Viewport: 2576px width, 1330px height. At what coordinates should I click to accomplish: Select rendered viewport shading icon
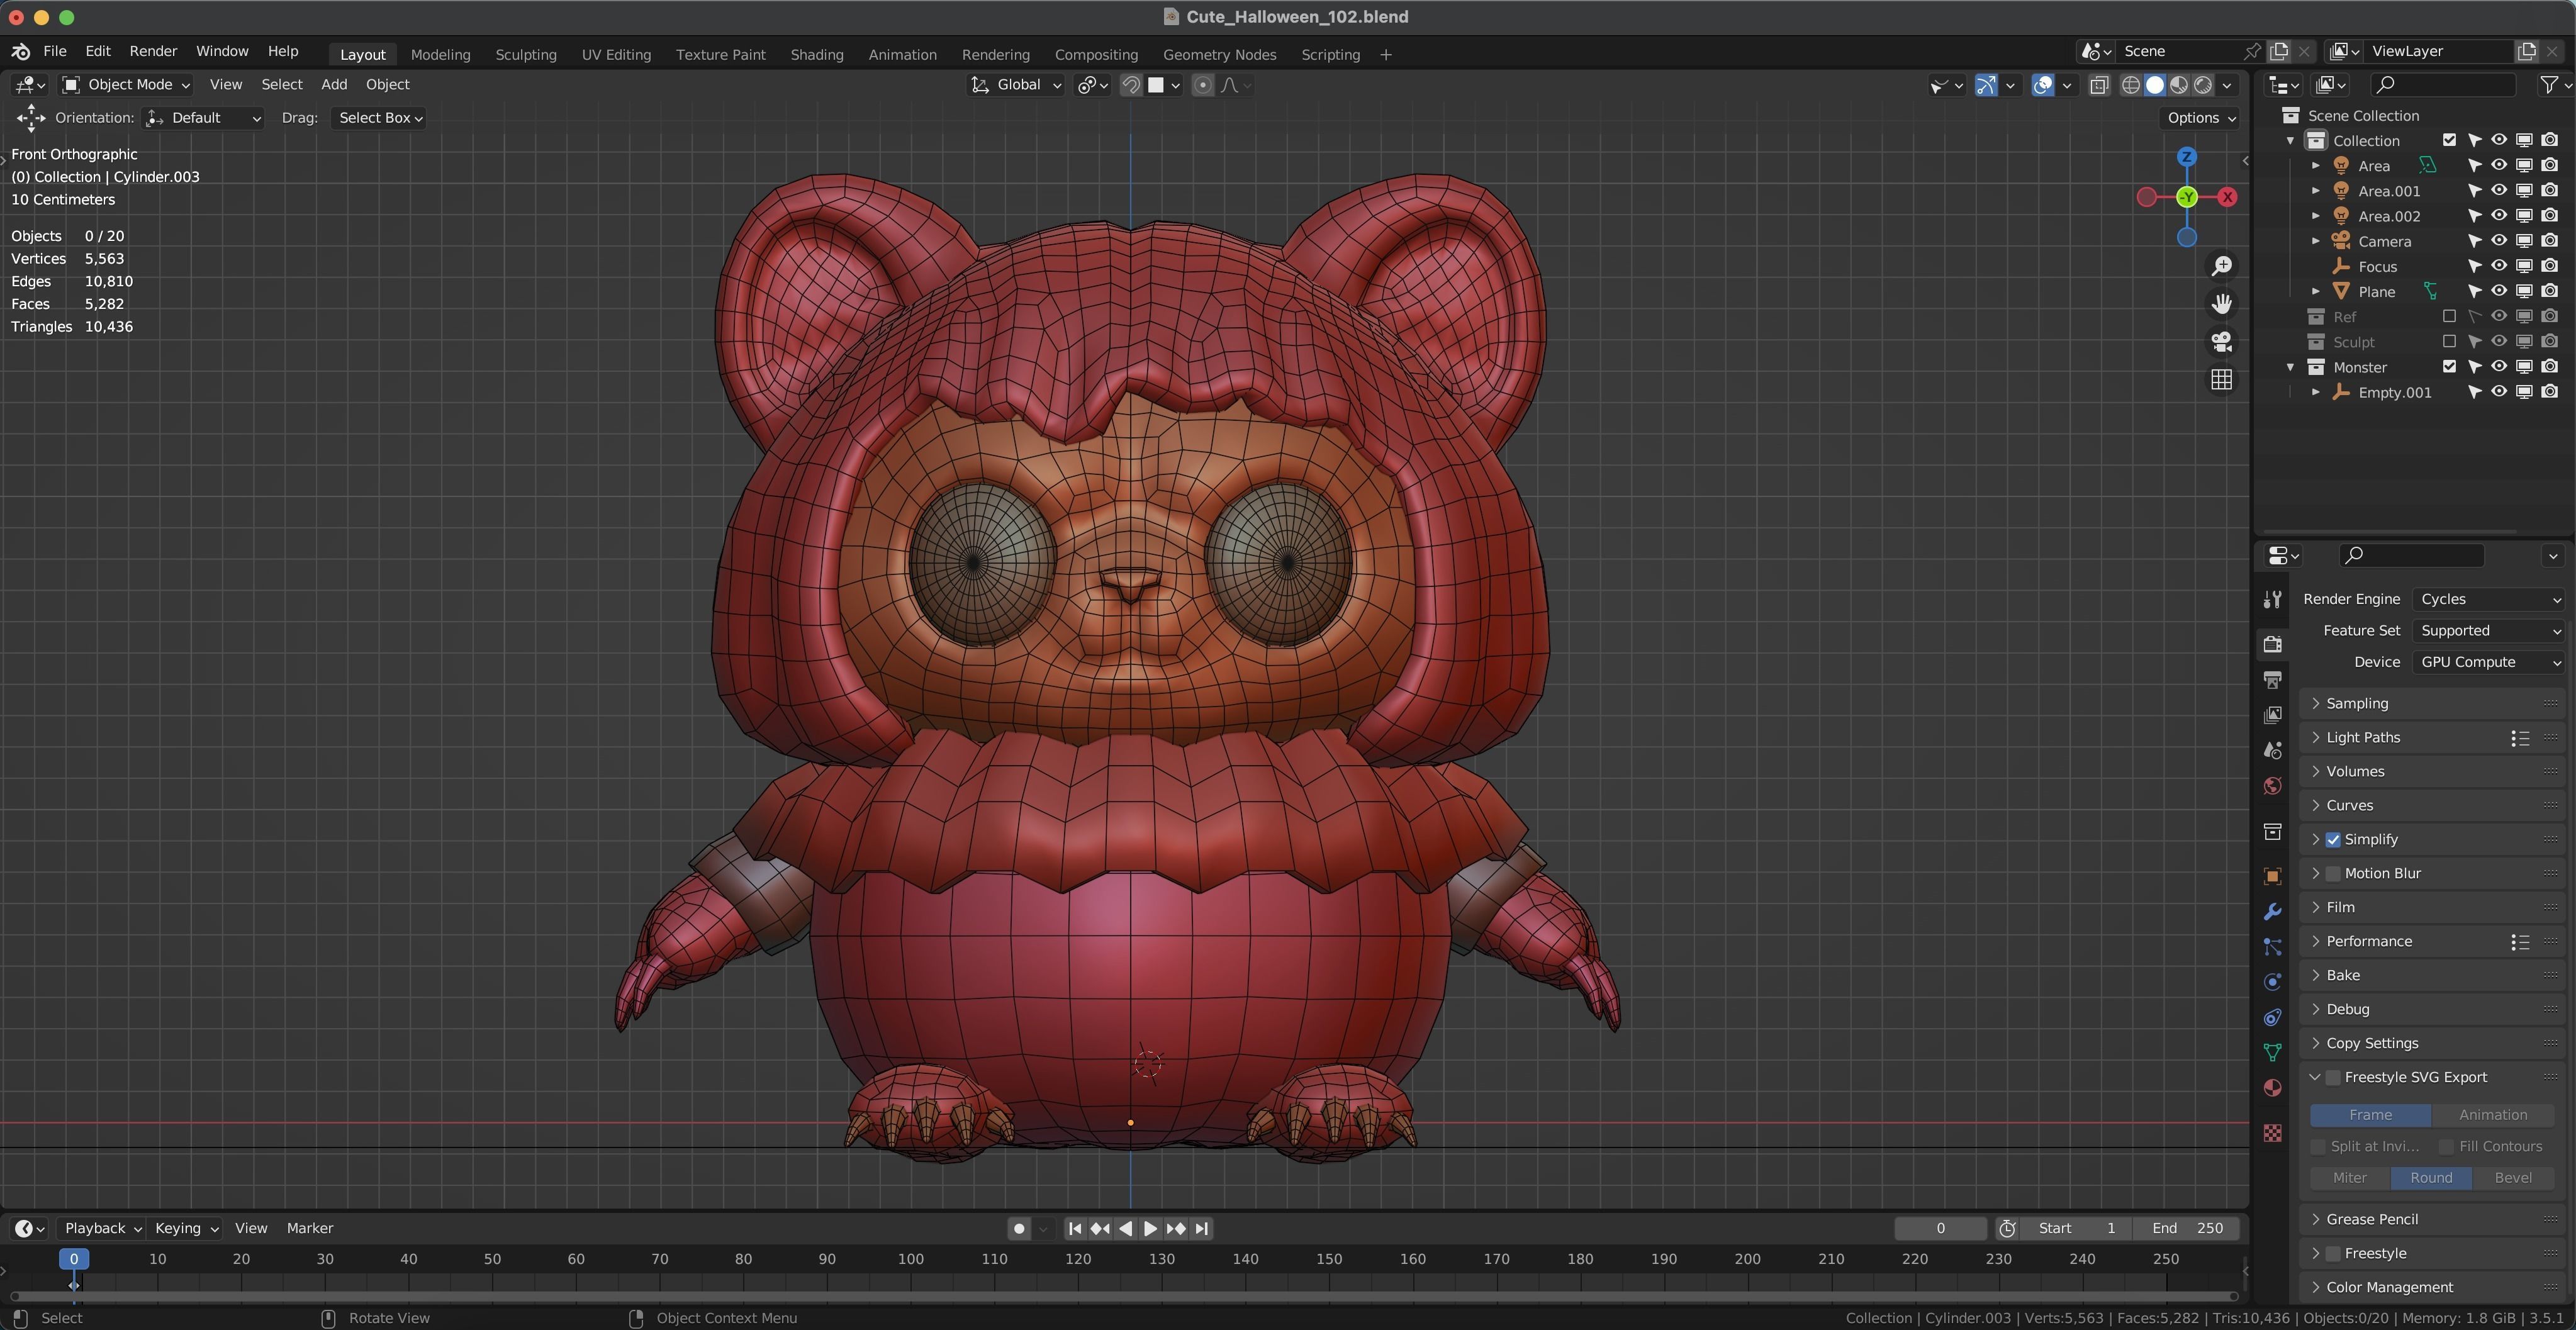(2203, 85)
